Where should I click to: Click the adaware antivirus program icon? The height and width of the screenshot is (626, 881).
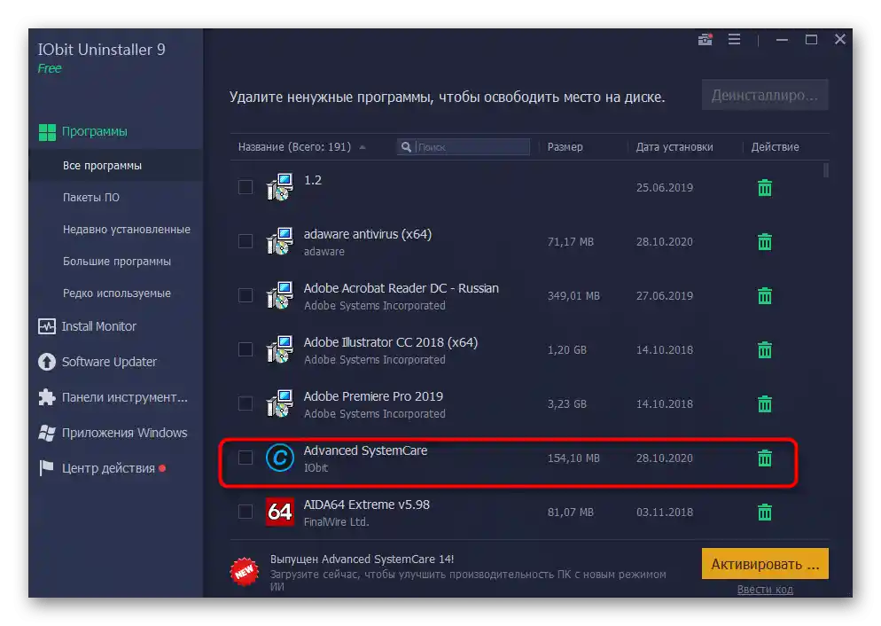coord(279,241)
